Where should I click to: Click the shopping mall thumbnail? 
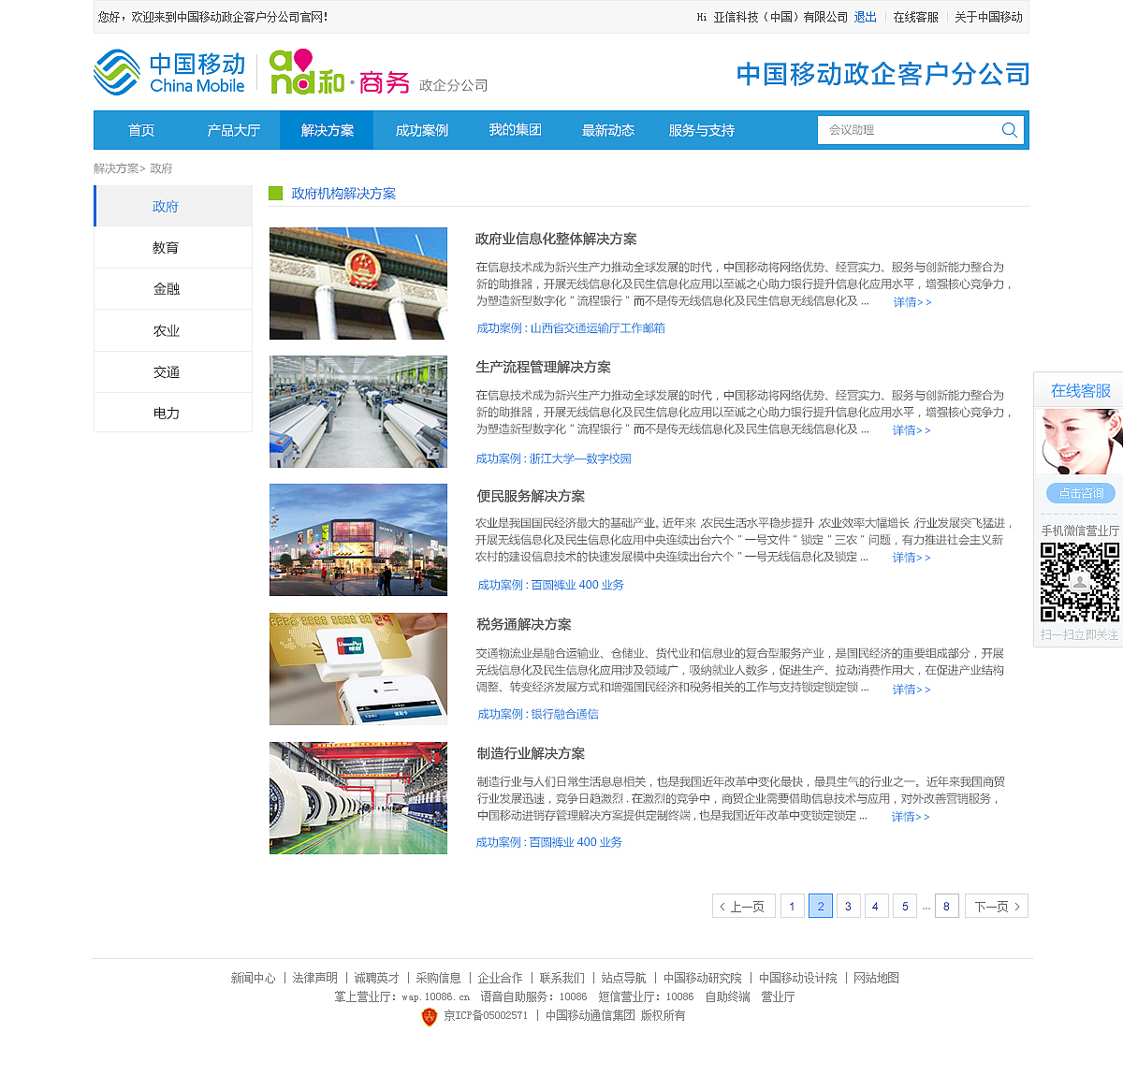click(358, 540)
